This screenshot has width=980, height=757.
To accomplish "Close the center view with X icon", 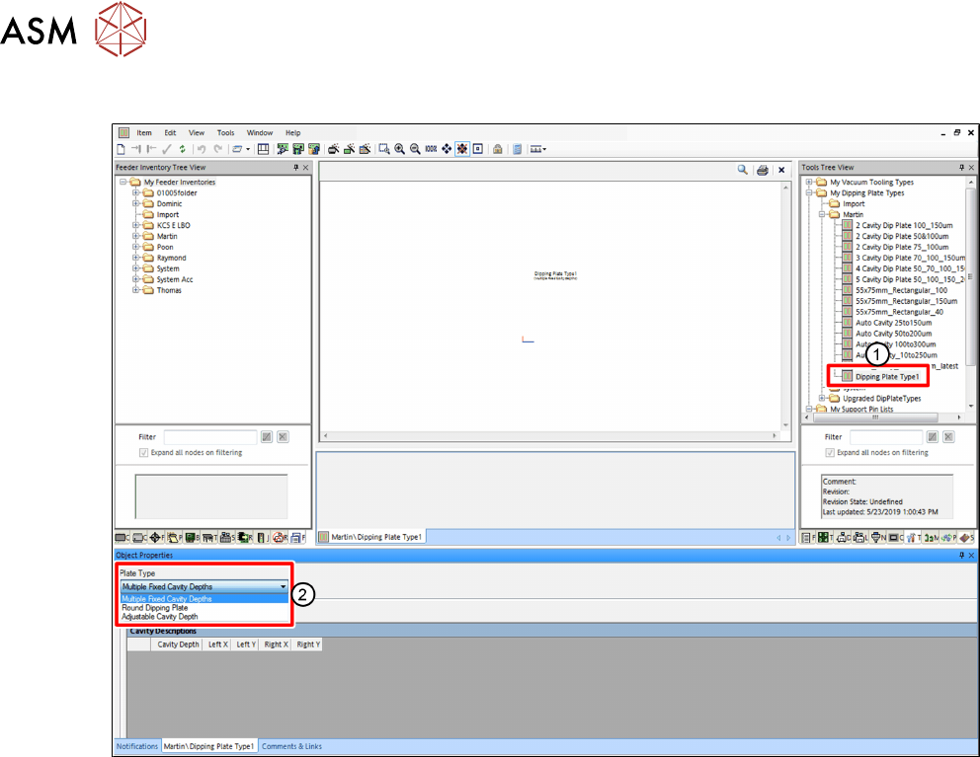I will point(781,170).
